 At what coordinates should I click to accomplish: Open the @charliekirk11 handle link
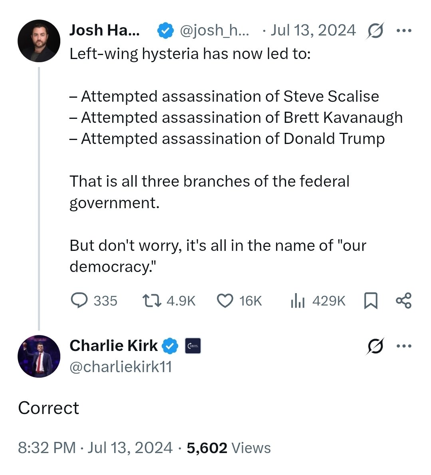click(121, 367)
